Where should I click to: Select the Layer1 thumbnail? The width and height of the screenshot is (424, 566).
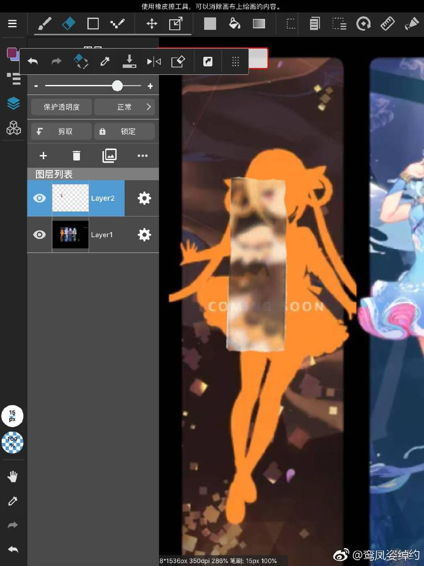coord(70,235)
